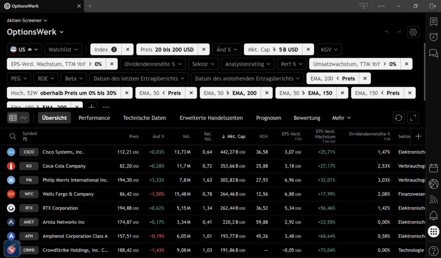Switch to Erweiterte Handelszeiten tab

(x=211, y=118)
